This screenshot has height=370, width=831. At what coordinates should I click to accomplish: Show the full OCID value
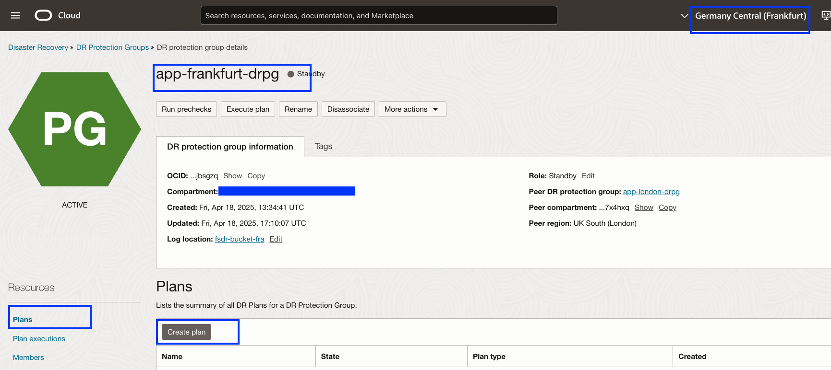(x=232, y=176)
